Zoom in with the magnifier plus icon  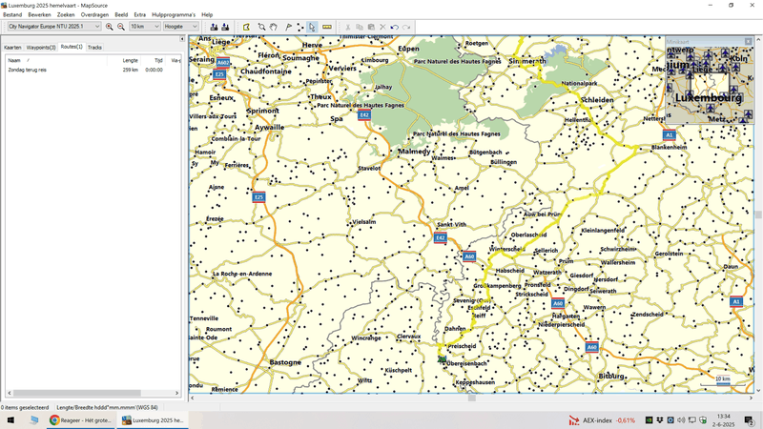[x=109, y=27]
